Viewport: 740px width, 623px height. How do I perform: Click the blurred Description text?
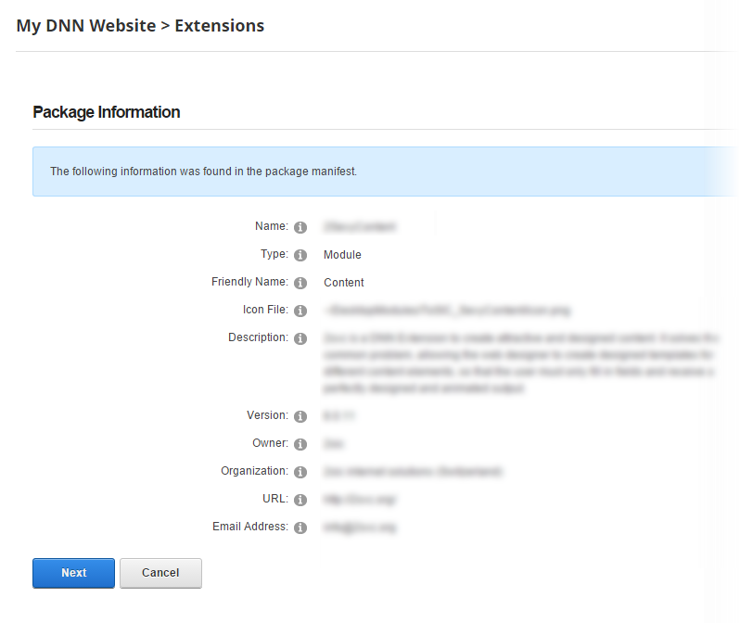coord(520,362)
